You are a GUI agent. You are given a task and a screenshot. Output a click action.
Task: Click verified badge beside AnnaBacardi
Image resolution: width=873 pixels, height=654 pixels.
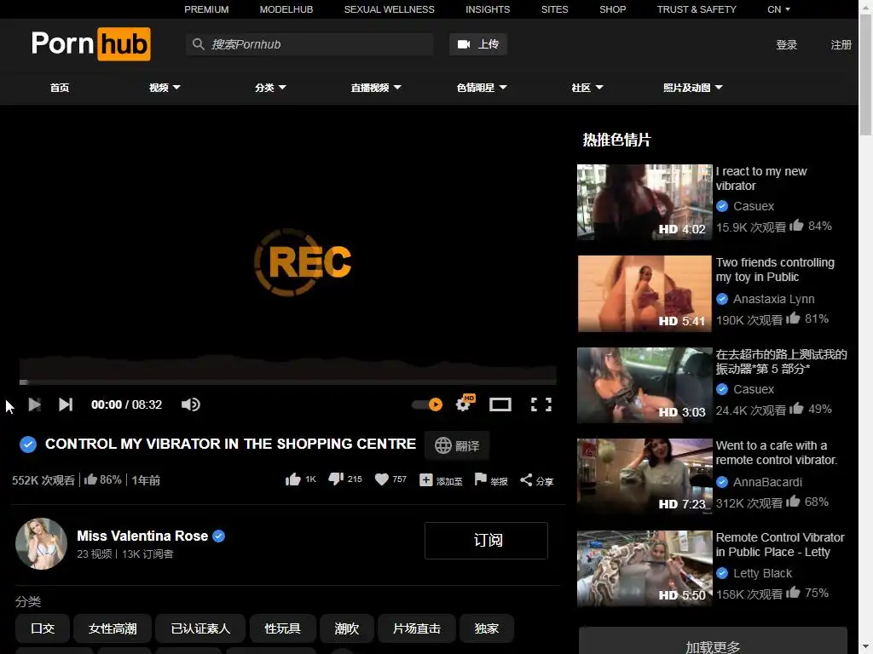click(x=722, y=482)
